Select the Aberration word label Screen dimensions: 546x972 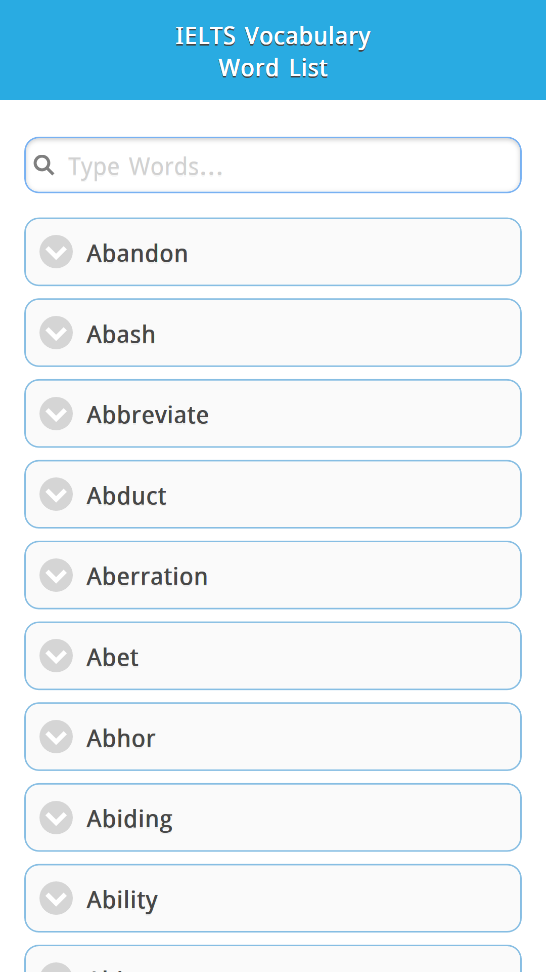click(147, 576)
